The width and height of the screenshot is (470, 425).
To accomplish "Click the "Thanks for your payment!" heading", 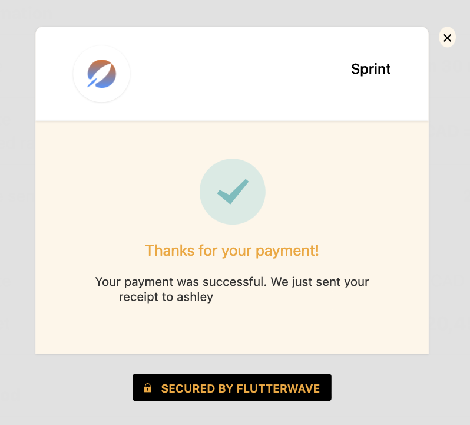I will [232, 251].
